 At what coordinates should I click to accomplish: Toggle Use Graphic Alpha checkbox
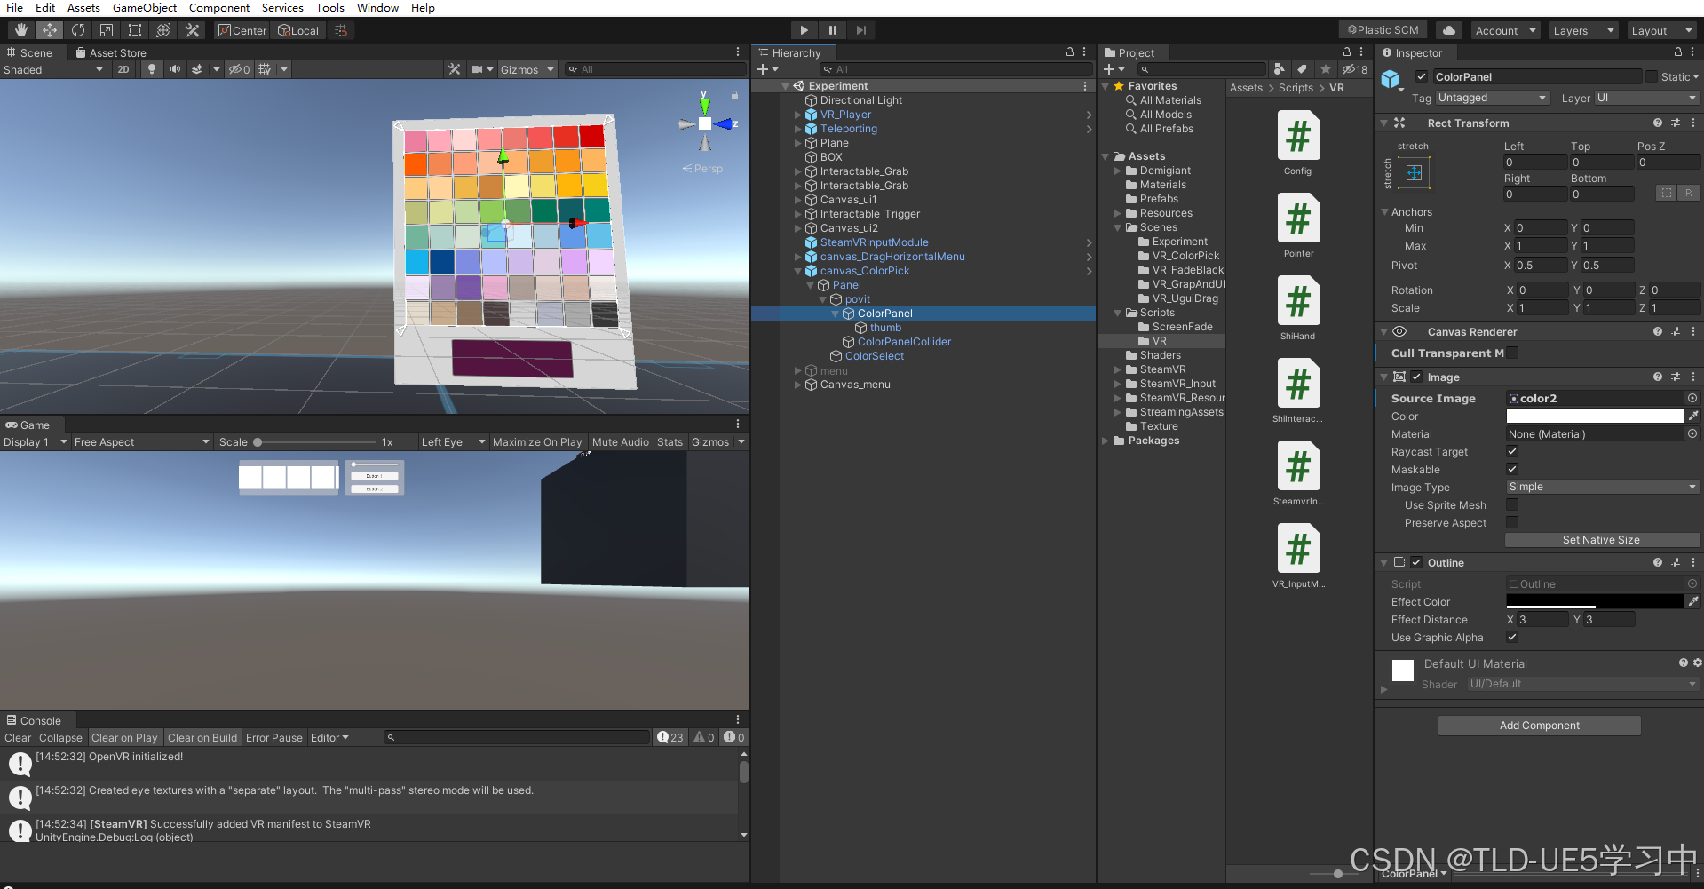[x=1512, y=637]
